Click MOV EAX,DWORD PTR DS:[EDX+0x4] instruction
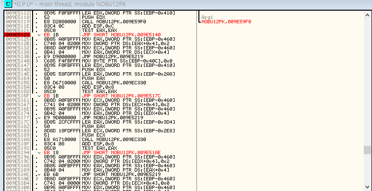This screenshot has height=191, width=372. click(125, 113)
